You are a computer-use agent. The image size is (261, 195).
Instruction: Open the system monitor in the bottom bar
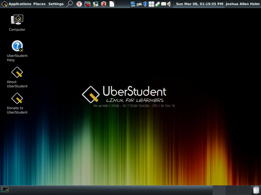point(5,190)
